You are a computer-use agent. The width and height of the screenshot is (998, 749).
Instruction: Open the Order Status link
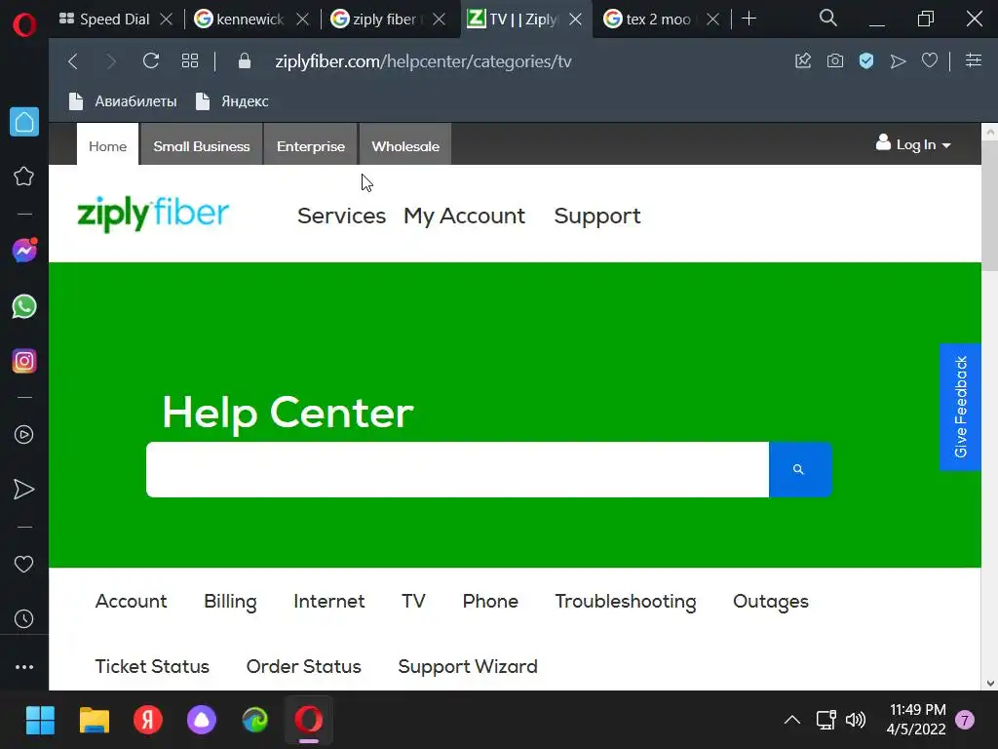pos(304,666)
